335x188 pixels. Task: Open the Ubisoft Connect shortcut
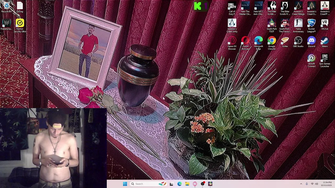tap(311, 61)
